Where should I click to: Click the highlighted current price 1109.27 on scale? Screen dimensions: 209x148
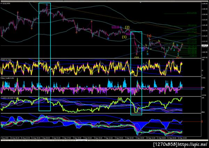coord(205,46)
